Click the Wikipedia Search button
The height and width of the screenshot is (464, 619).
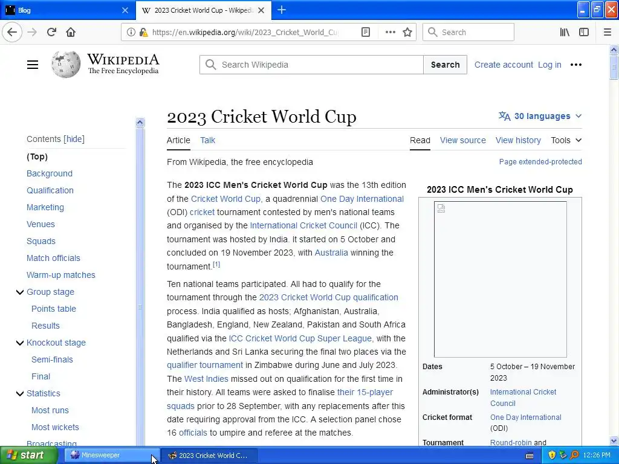pos(445,65)
